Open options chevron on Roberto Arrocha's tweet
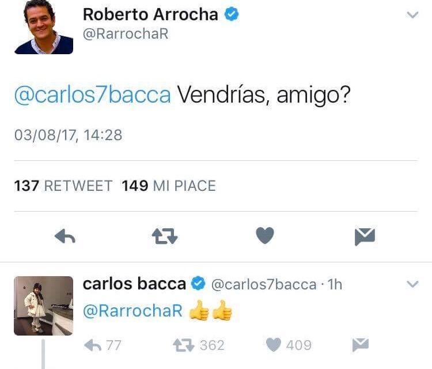Screen dimensions: 432x369 [x=412, y=14]
